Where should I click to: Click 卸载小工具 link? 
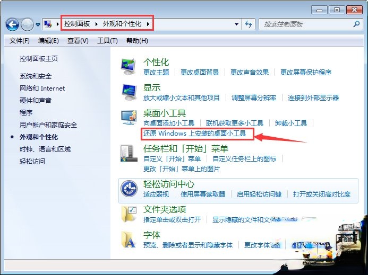point(291,123)
